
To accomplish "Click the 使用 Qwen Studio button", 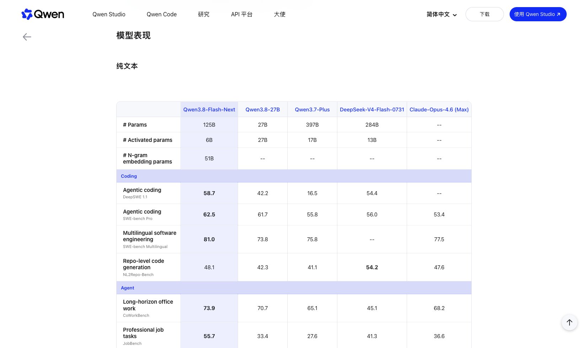I will pos(538,14).
